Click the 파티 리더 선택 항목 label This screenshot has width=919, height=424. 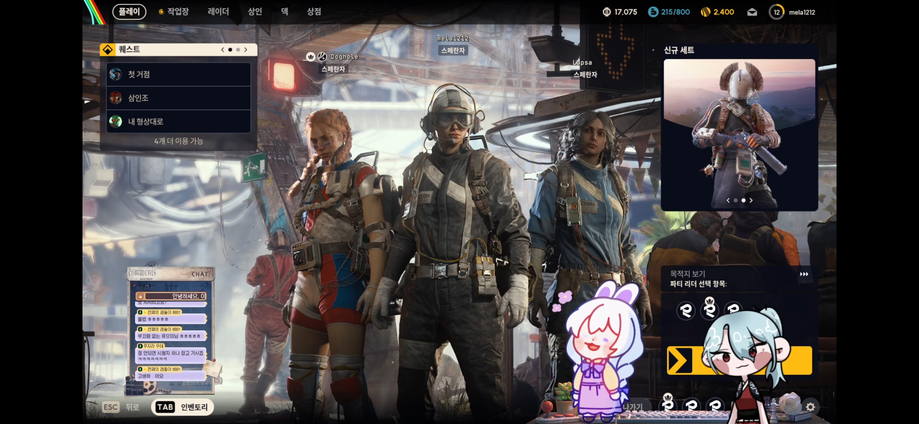(698, 284)
